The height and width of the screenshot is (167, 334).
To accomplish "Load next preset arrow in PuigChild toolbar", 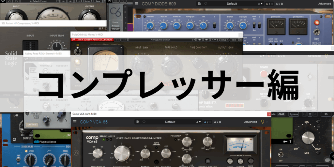I will [206, 40].
